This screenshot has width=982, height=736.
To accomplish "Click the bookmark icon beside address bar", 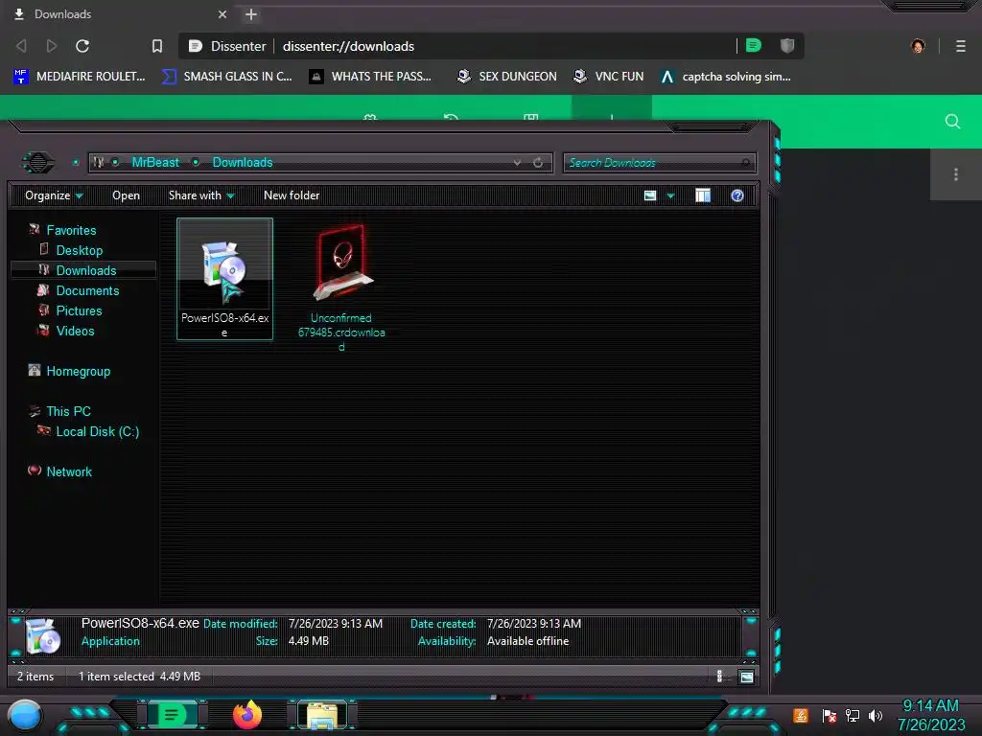I will point(157,46).
